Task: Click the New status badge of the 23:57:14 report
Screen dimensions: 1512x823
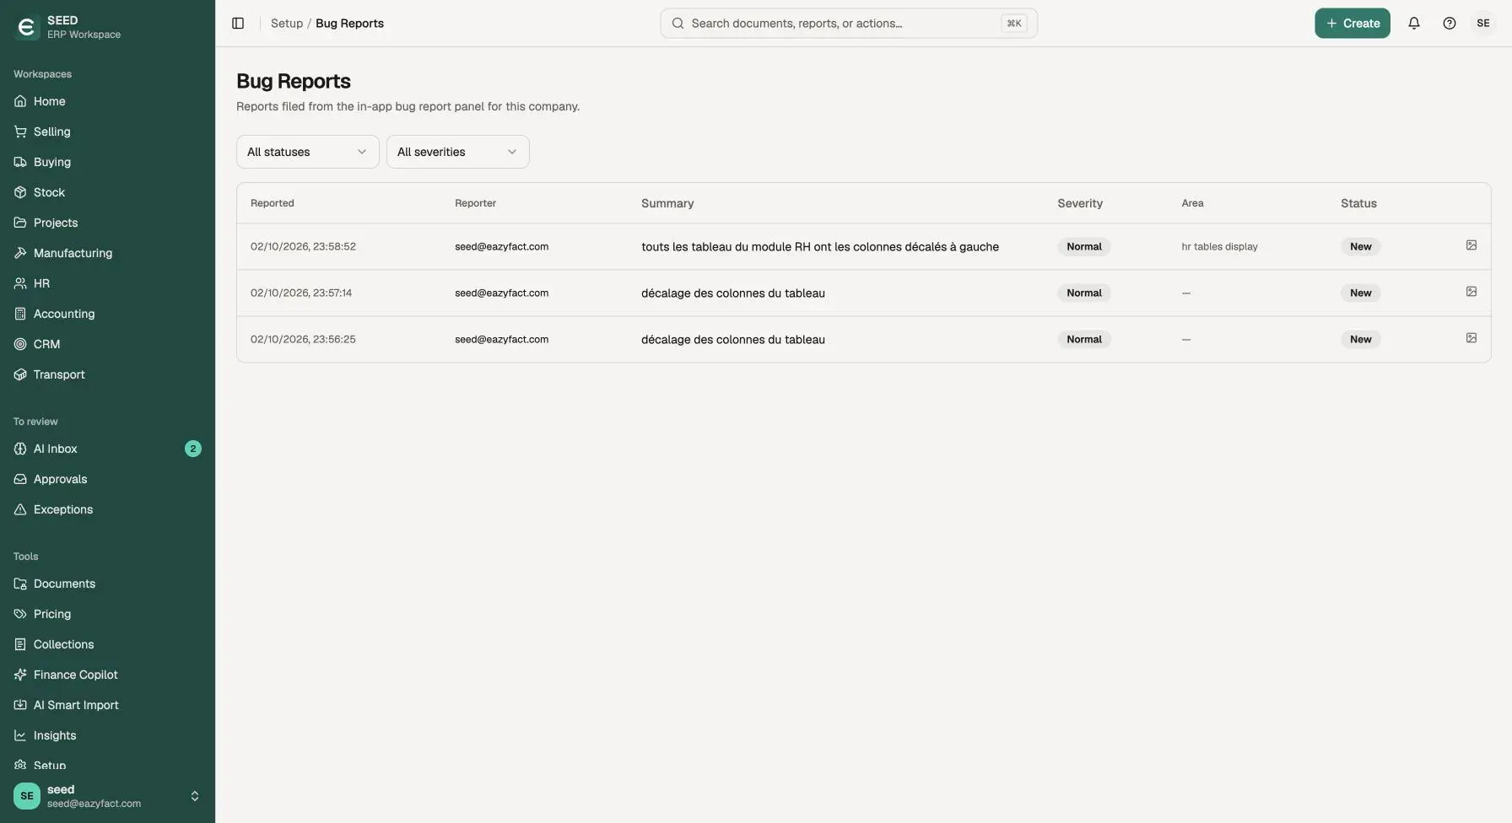Action: click(1360, 293)
